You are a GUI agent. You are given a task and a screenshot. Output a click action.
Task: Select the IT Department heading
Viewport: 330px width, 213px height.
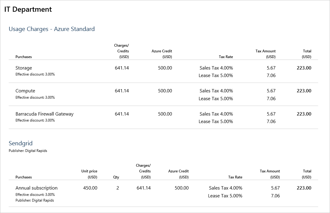(28, 9)
